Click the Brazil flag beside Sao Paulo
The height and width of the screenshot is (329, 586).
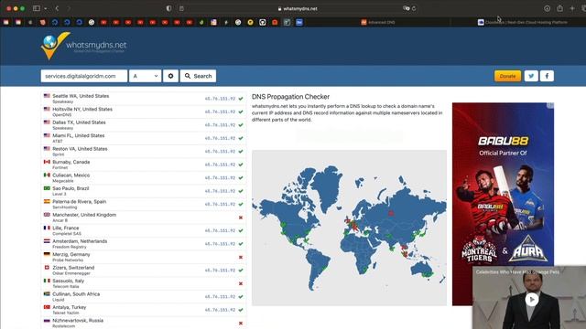47,188
